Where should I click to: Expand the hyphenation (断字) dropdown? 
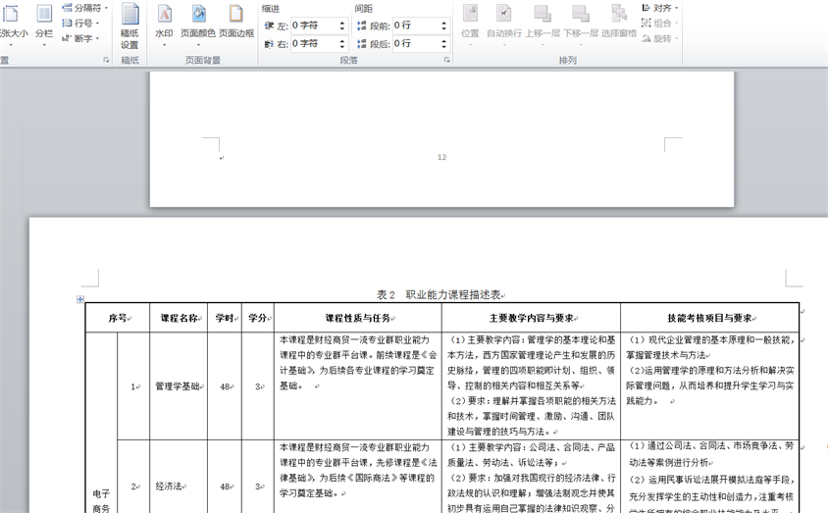(83, 39)
